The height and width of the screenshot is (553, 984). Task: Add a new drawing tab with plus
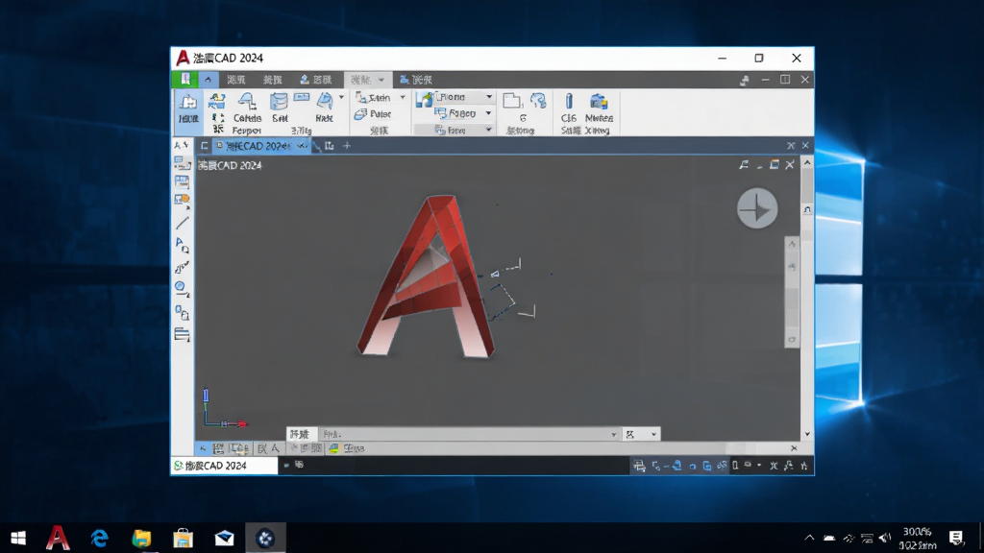(x=346, y=146)
